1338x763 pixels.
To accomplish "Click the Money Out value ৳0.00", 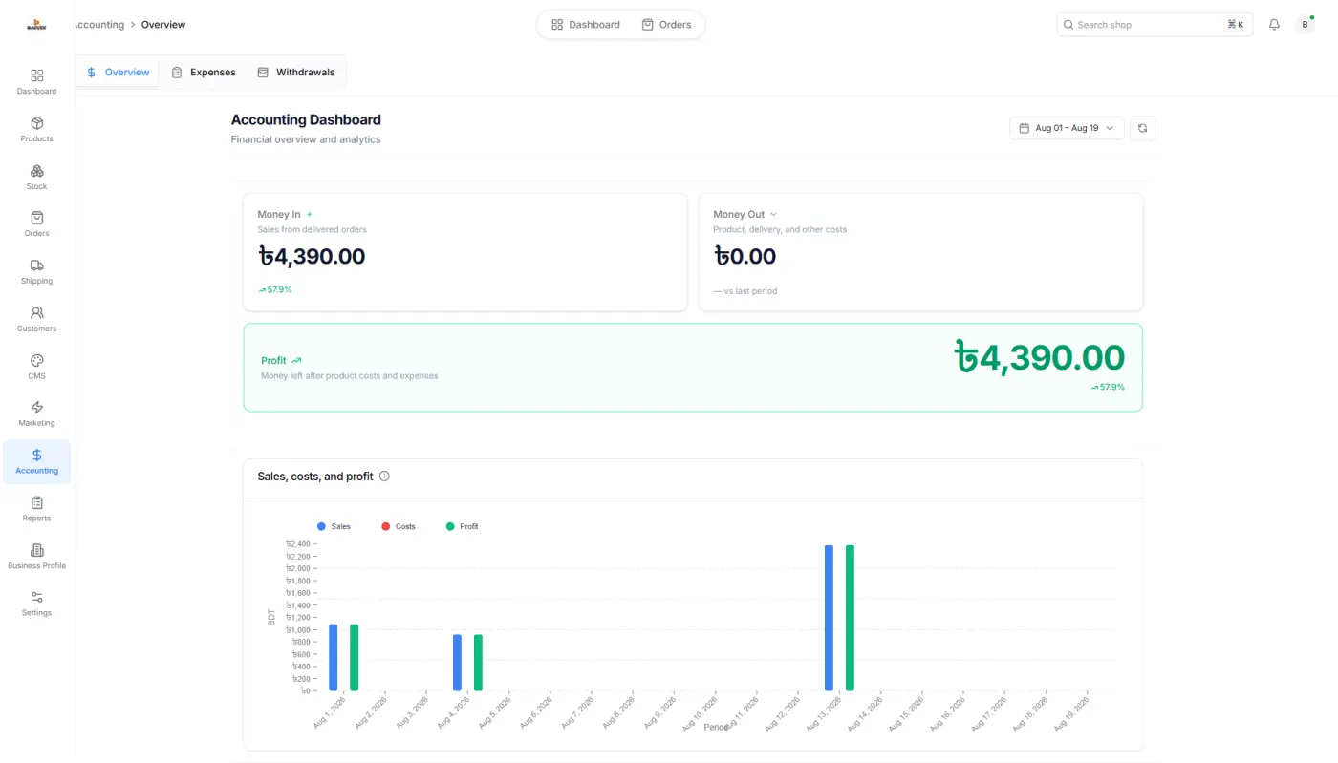I will point(745,256).
